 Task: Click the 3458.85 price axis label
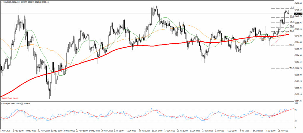298,4
